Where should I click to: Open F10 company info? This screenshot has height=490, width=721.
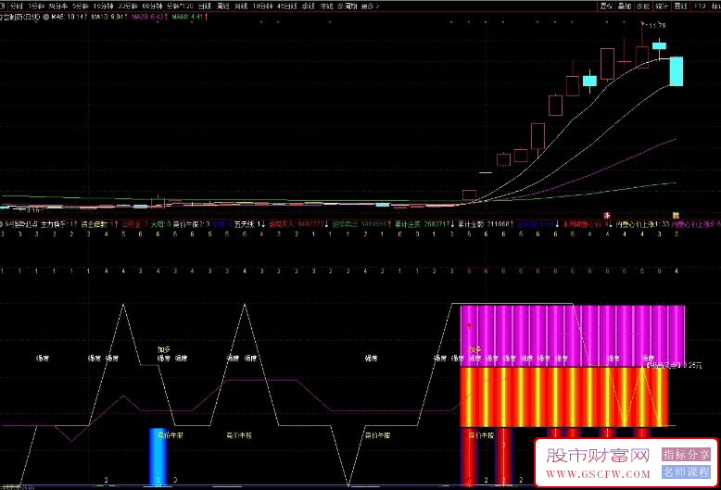[x=700, y=5]
